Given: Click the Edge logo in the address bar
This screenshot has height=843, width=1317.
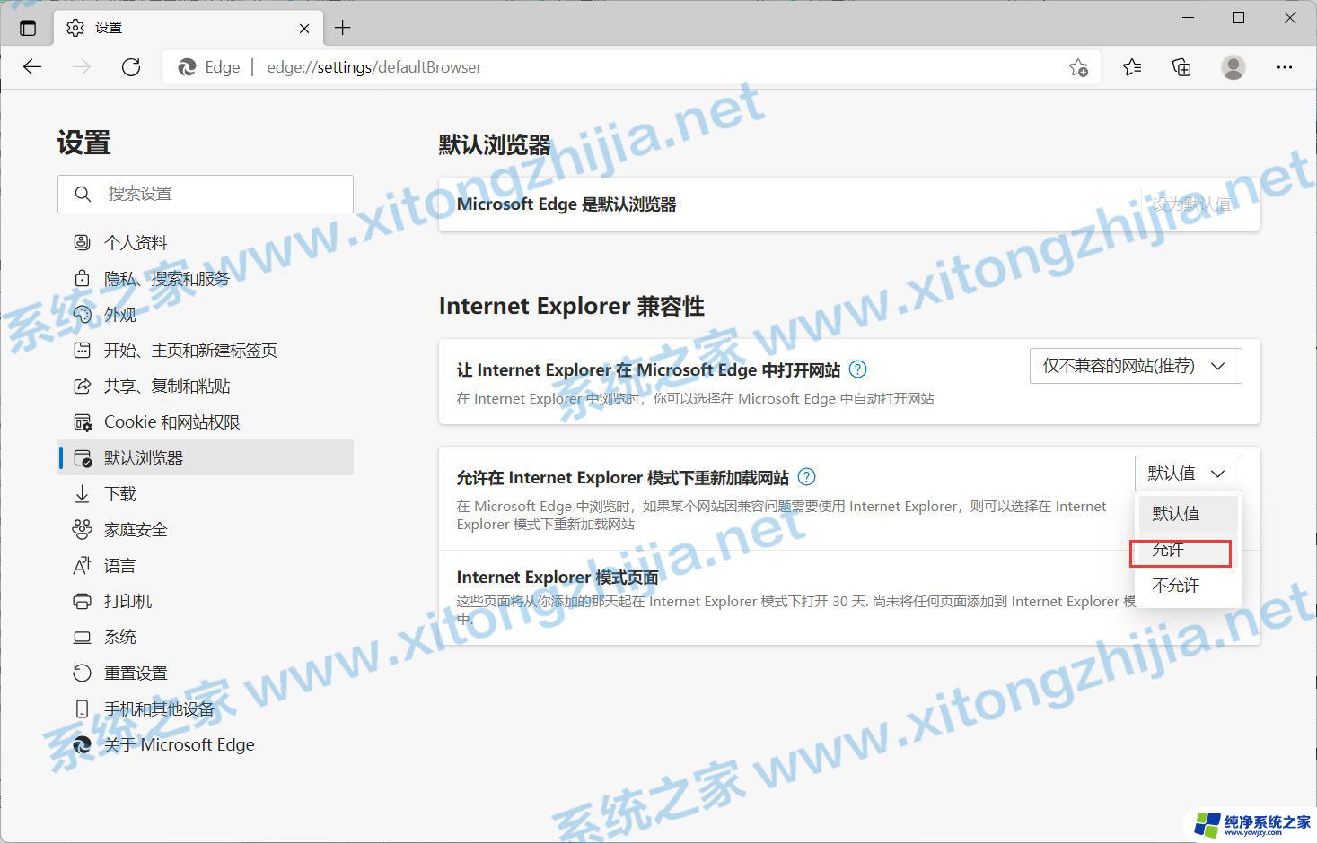Looking at the screenshot, I should (x=187, y=67).
